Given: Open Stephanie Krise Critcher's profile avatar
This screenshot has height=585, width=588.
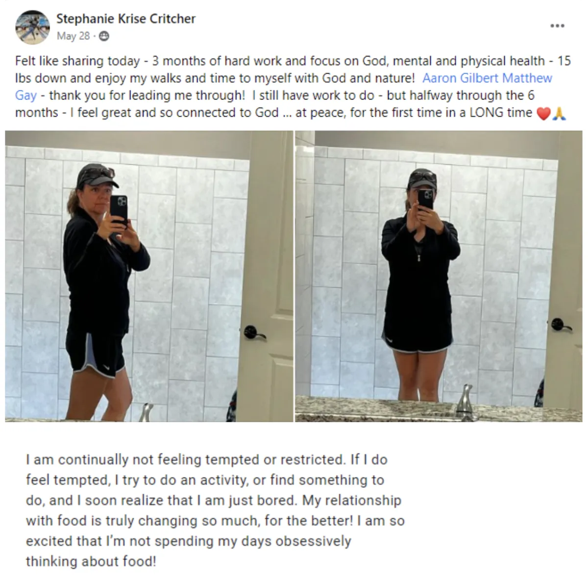Looking at the screenshot, I should [x=32, y=27].
